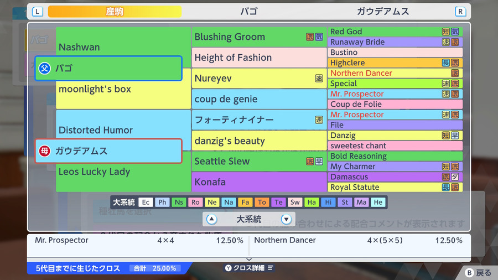
Task: Select the Konafa cell
Action: [259, 182]
